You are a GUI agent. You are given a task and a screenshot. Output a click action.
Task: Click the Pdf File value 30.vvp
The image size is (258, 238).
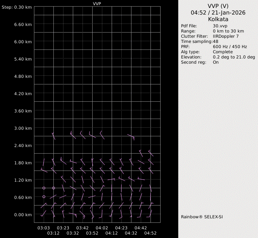(220, 26)
